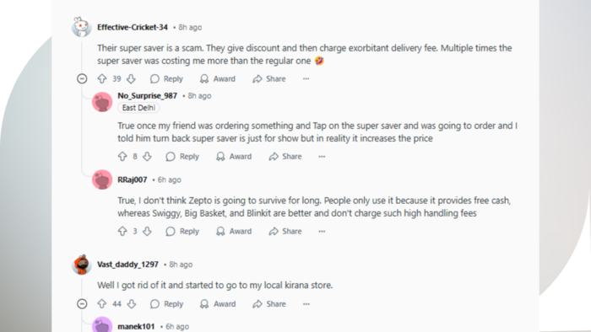The height and width of the screenshot is (332, 591).
Task: Click Vast_daddy_1297's avatar image
Action: (82, 265)
